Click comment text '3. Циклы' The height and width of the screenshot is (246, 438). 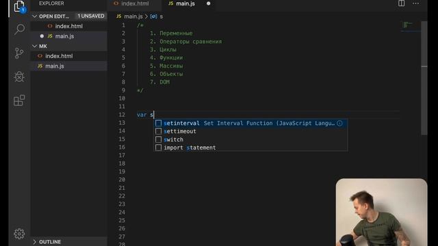163,50
